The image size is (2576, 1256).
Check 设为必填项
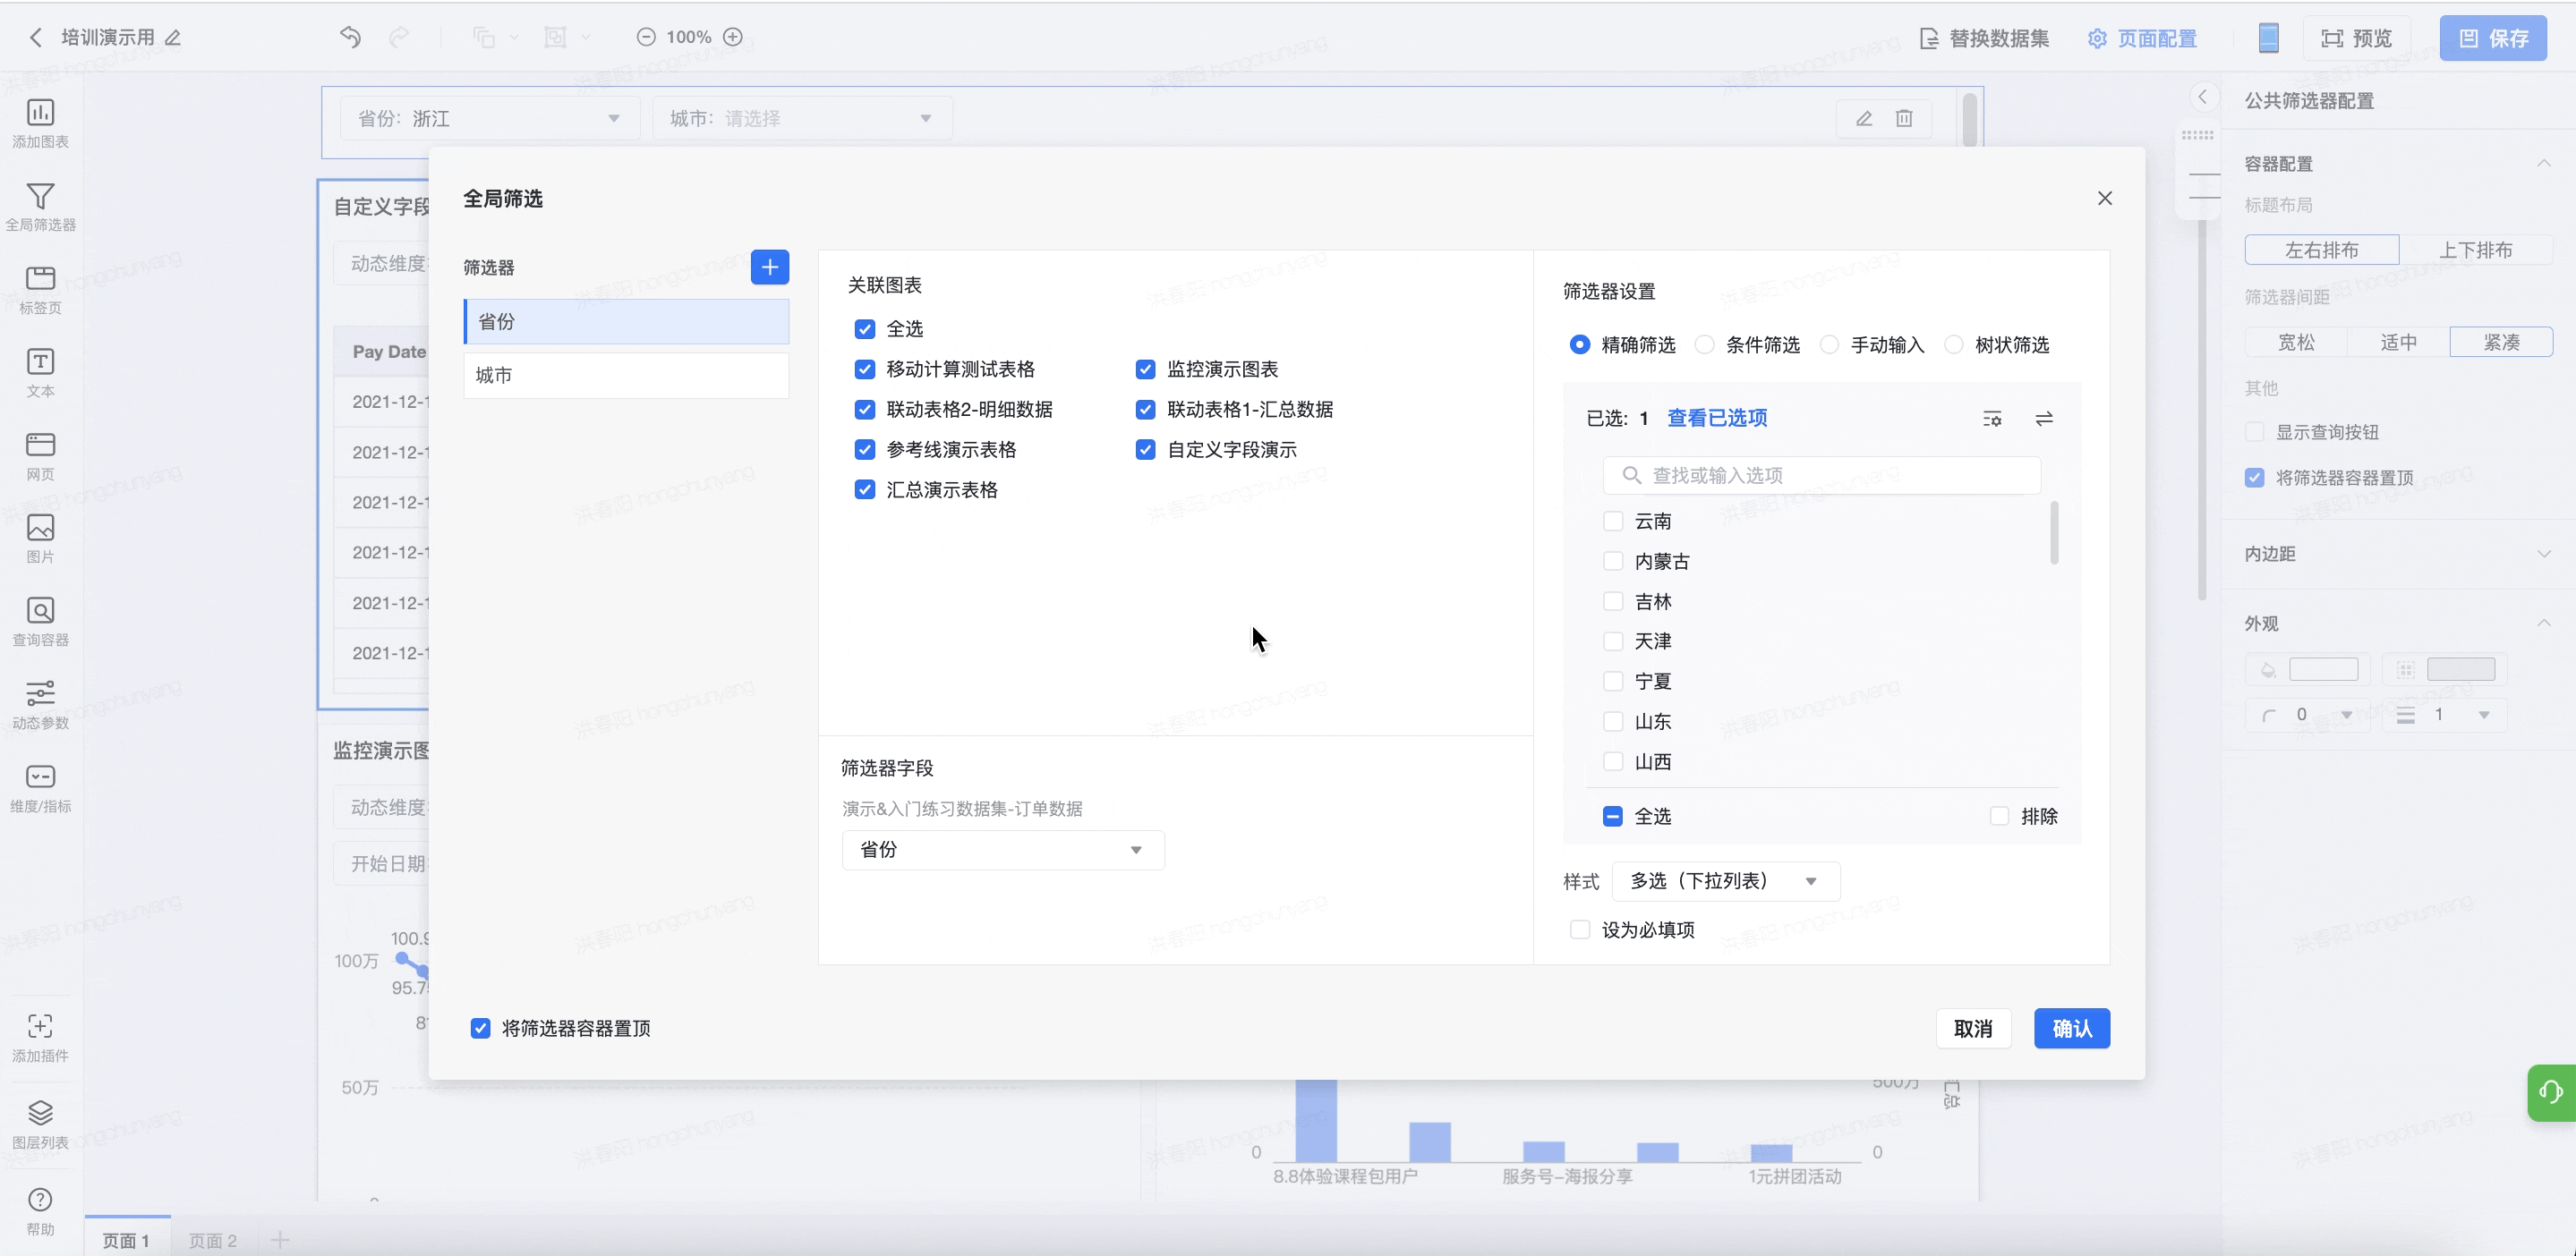[1580, 929]
